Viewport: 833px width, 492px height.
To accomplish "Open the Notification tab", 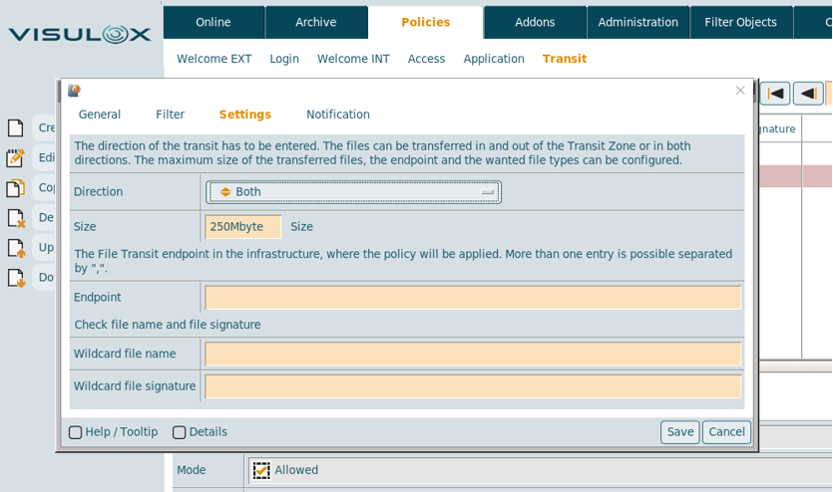I will coord(337,115).
